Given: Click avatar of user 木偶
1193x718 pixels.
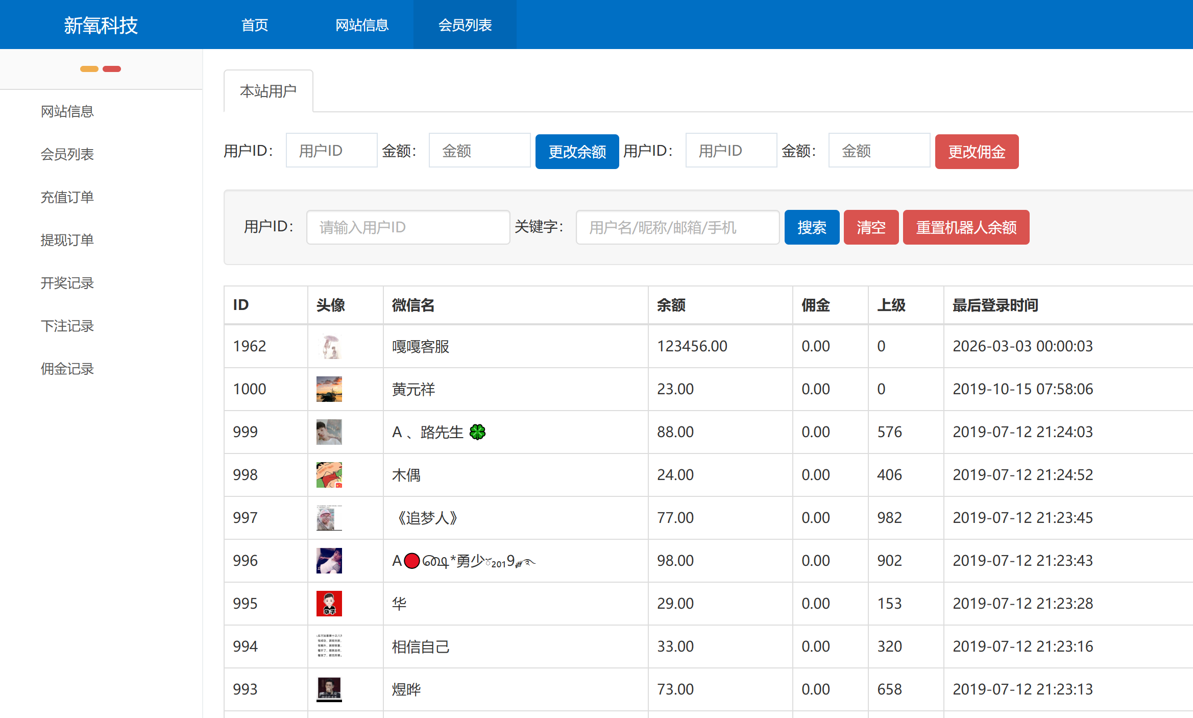Looking at the screenshot, I should click(x=329, y=475).
